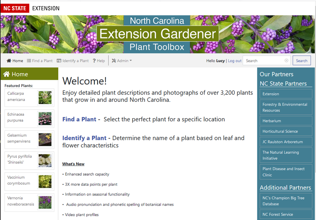Log out of Lucy's account
The height and width of the screenshot is (220, 316).
tap(234, 61)
